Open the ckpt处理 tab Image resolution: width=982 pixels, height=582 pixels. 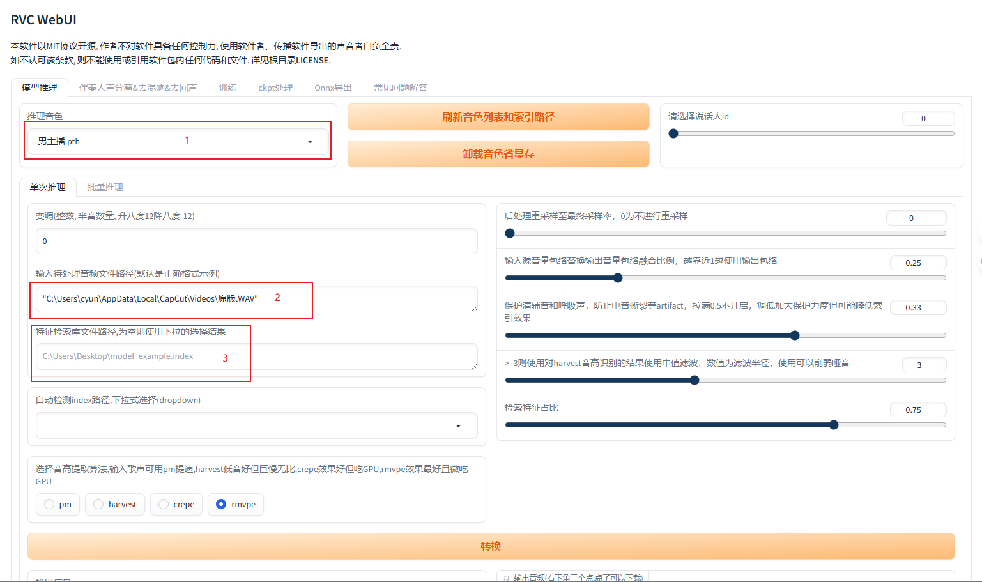coord(275,87)
